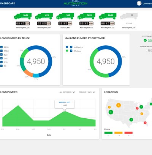The image size is (152, 155).
Task: Toggle the 210 truck checkbox
Action: click(x=2, y=62)
